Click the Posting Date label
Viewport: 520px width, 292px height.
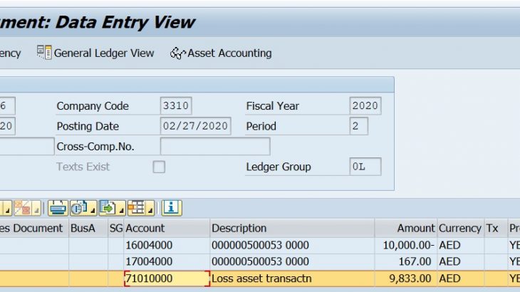(x=88, y=126)
